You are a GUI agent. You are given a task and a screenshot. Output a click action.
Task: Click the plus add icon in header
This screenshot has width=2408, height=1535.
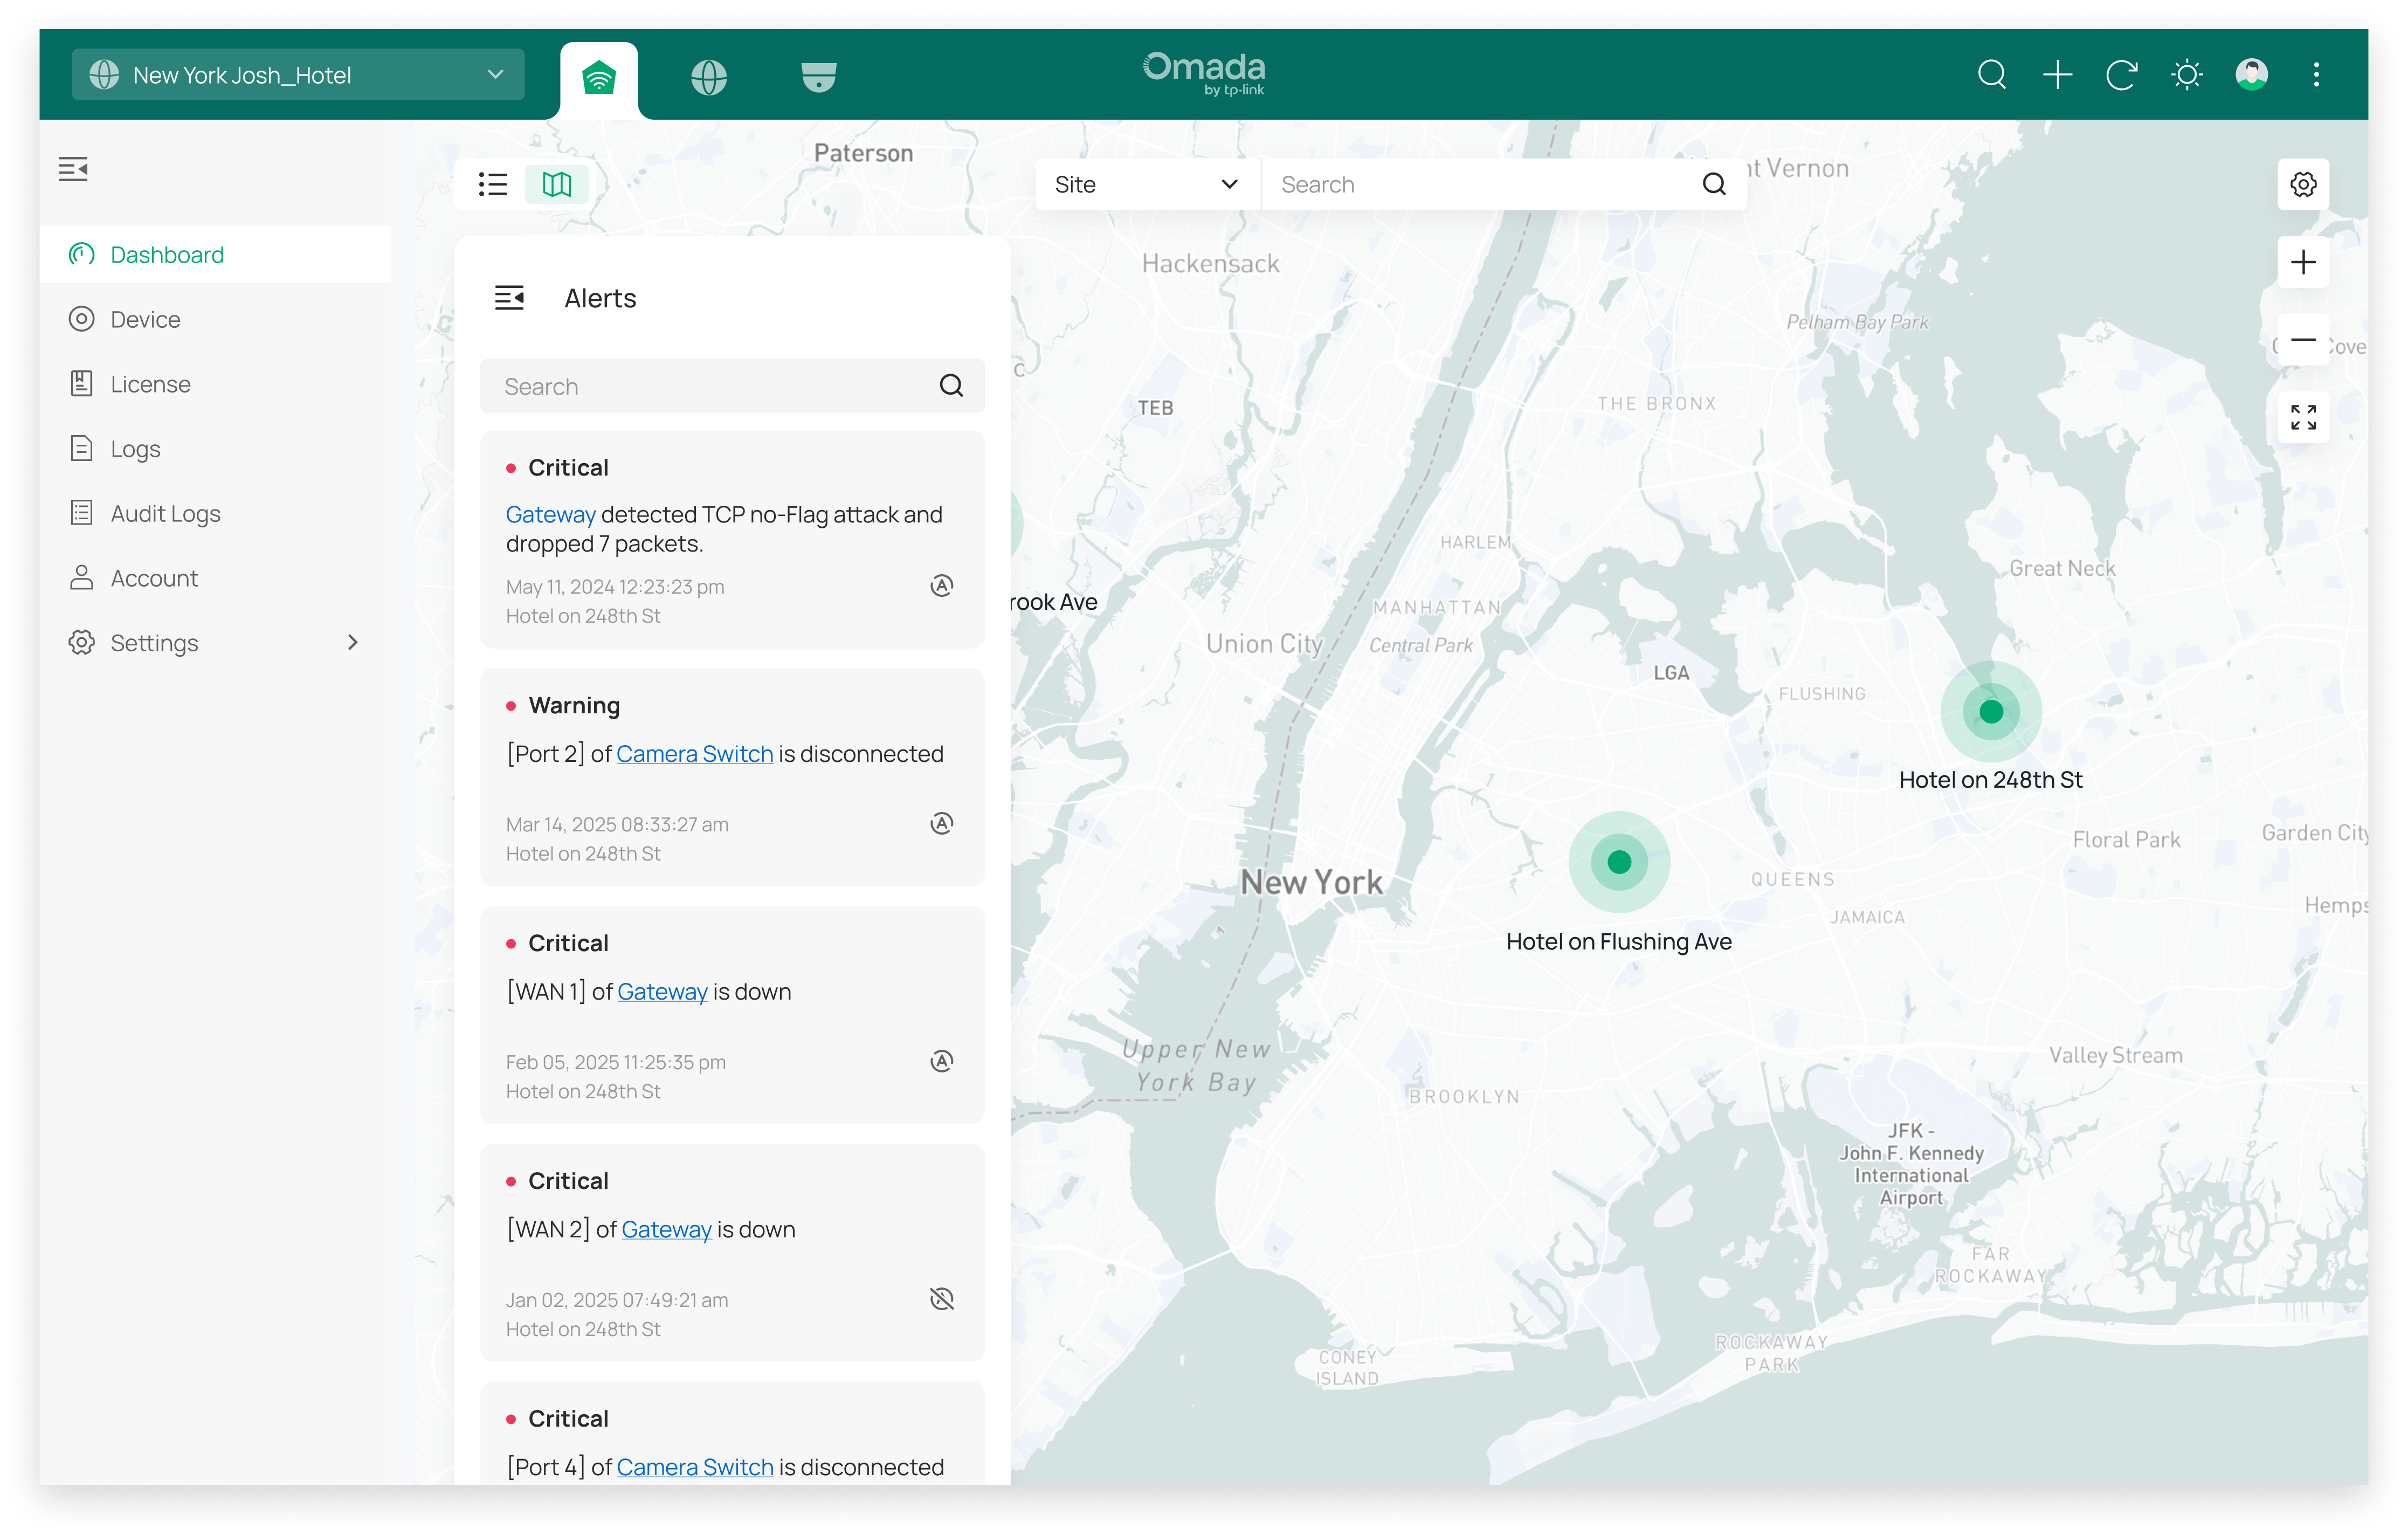(2057, 75)
